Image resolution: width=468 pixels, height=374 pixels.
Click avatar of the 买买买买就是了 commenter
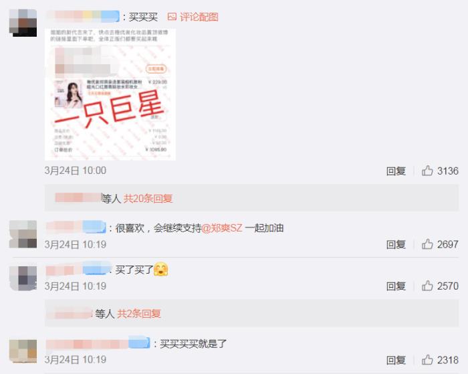tap(23, 351)
